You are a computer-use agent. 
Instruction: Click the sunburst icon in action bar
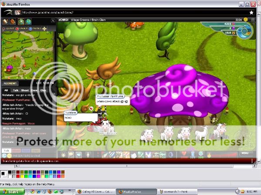click(63, 155)
